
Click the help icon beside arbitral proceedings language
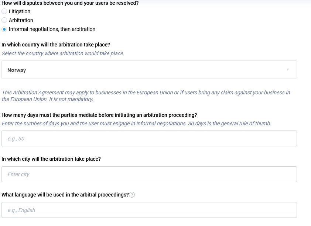point(132,195)
